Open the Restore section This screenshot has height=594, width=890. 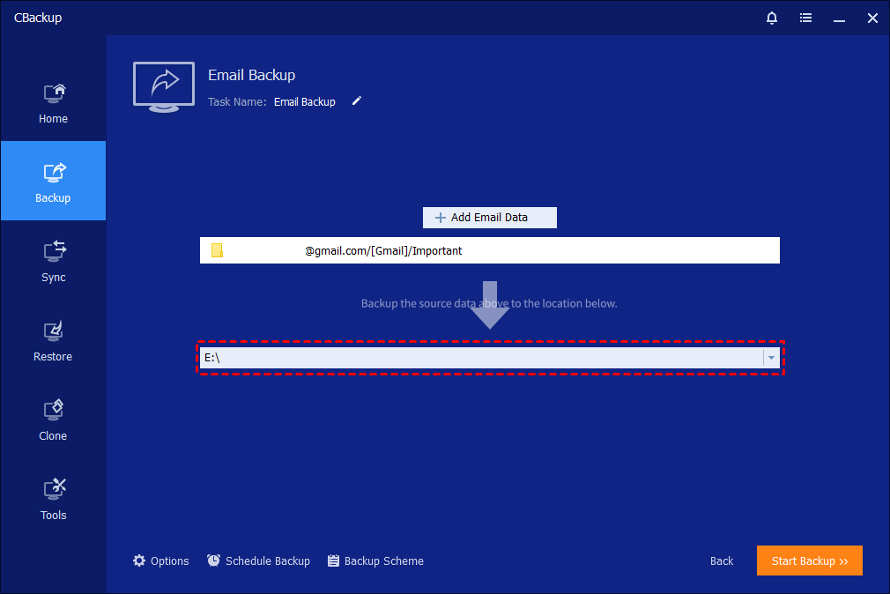[53, 339]
